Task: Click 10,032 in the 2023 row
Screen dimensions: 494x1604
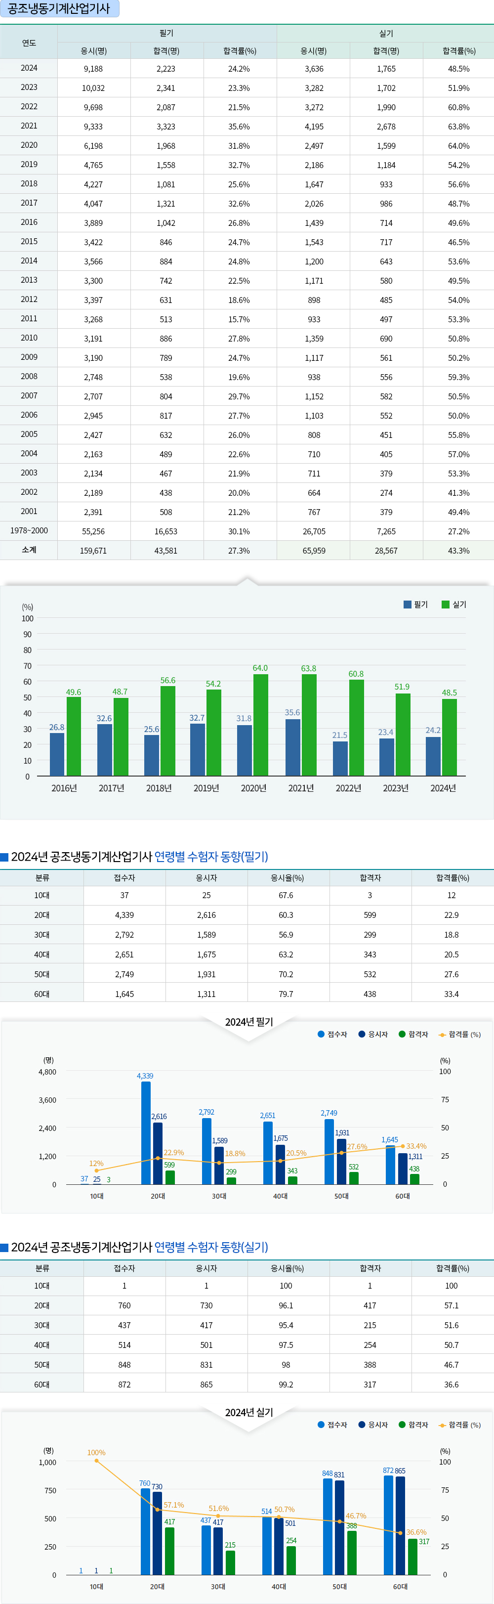Action: pyautogui.click(x=93, y=88)
